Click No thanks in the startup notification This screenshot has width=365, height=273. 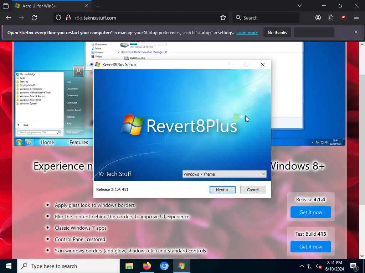coord(277,33)
